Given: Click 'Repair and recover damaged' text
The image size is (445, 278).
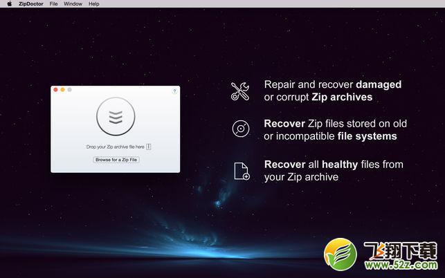Looking at the screenshot, I should pos(333,84).
